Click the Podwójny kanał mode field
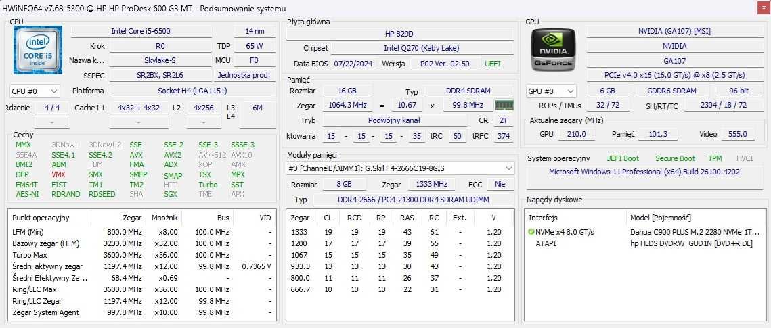The height and width of the screenshot is (328, 771). coord(395,120)
